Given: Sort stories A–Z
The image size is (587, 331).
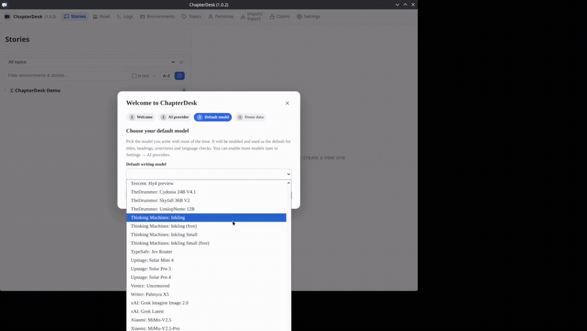Looking at the screenshot, I should click(x=166, y=76).
